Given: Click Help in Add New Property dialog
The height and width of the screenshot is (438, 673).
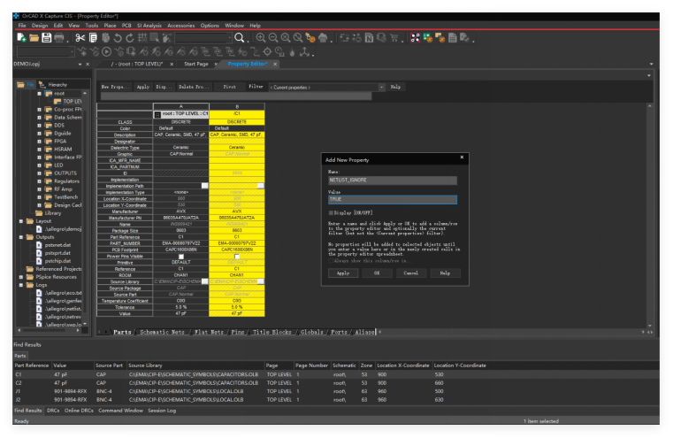Looking at the screenshot, I should tap(445, 273).
